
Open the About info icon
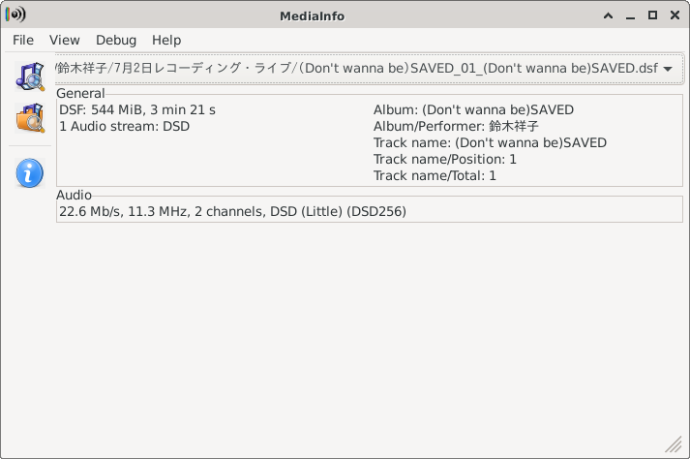point(29,173)
